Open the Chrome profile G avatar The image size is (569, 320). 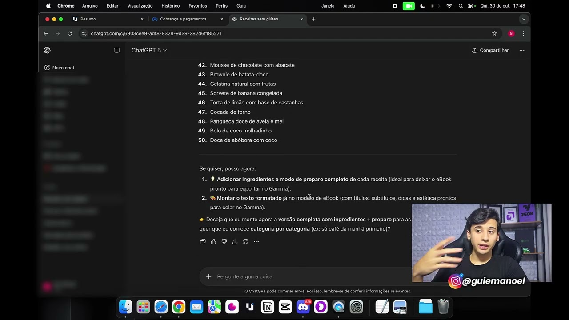511,33
